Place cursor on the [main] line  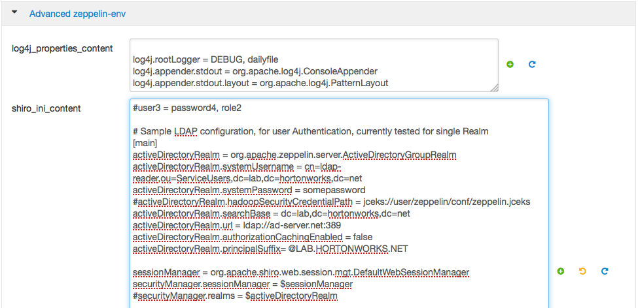coord(145,143)
